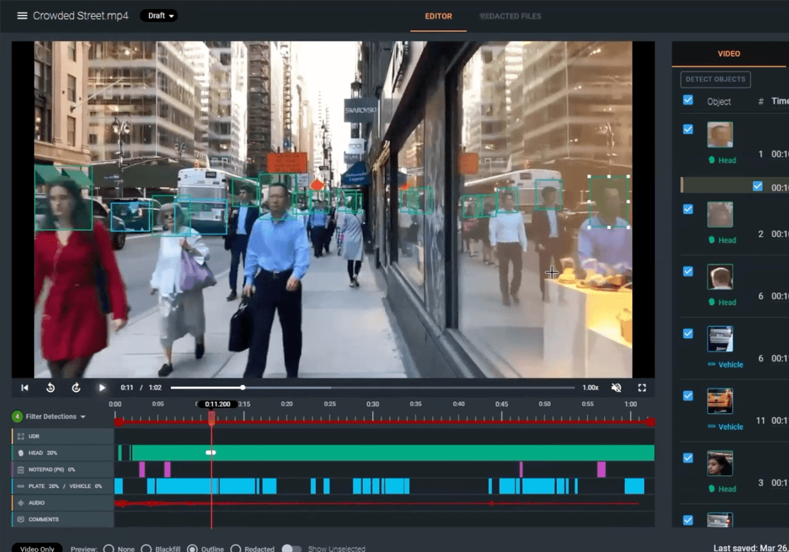Click the Detect Objects button
This screenshot has height=552, width=789.
715,80
